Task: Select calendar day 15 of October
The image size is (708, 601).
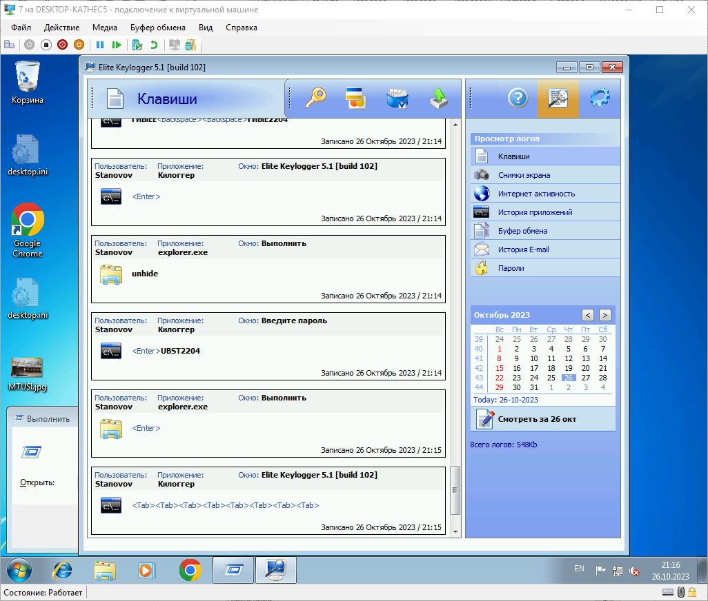Action: 499,368
